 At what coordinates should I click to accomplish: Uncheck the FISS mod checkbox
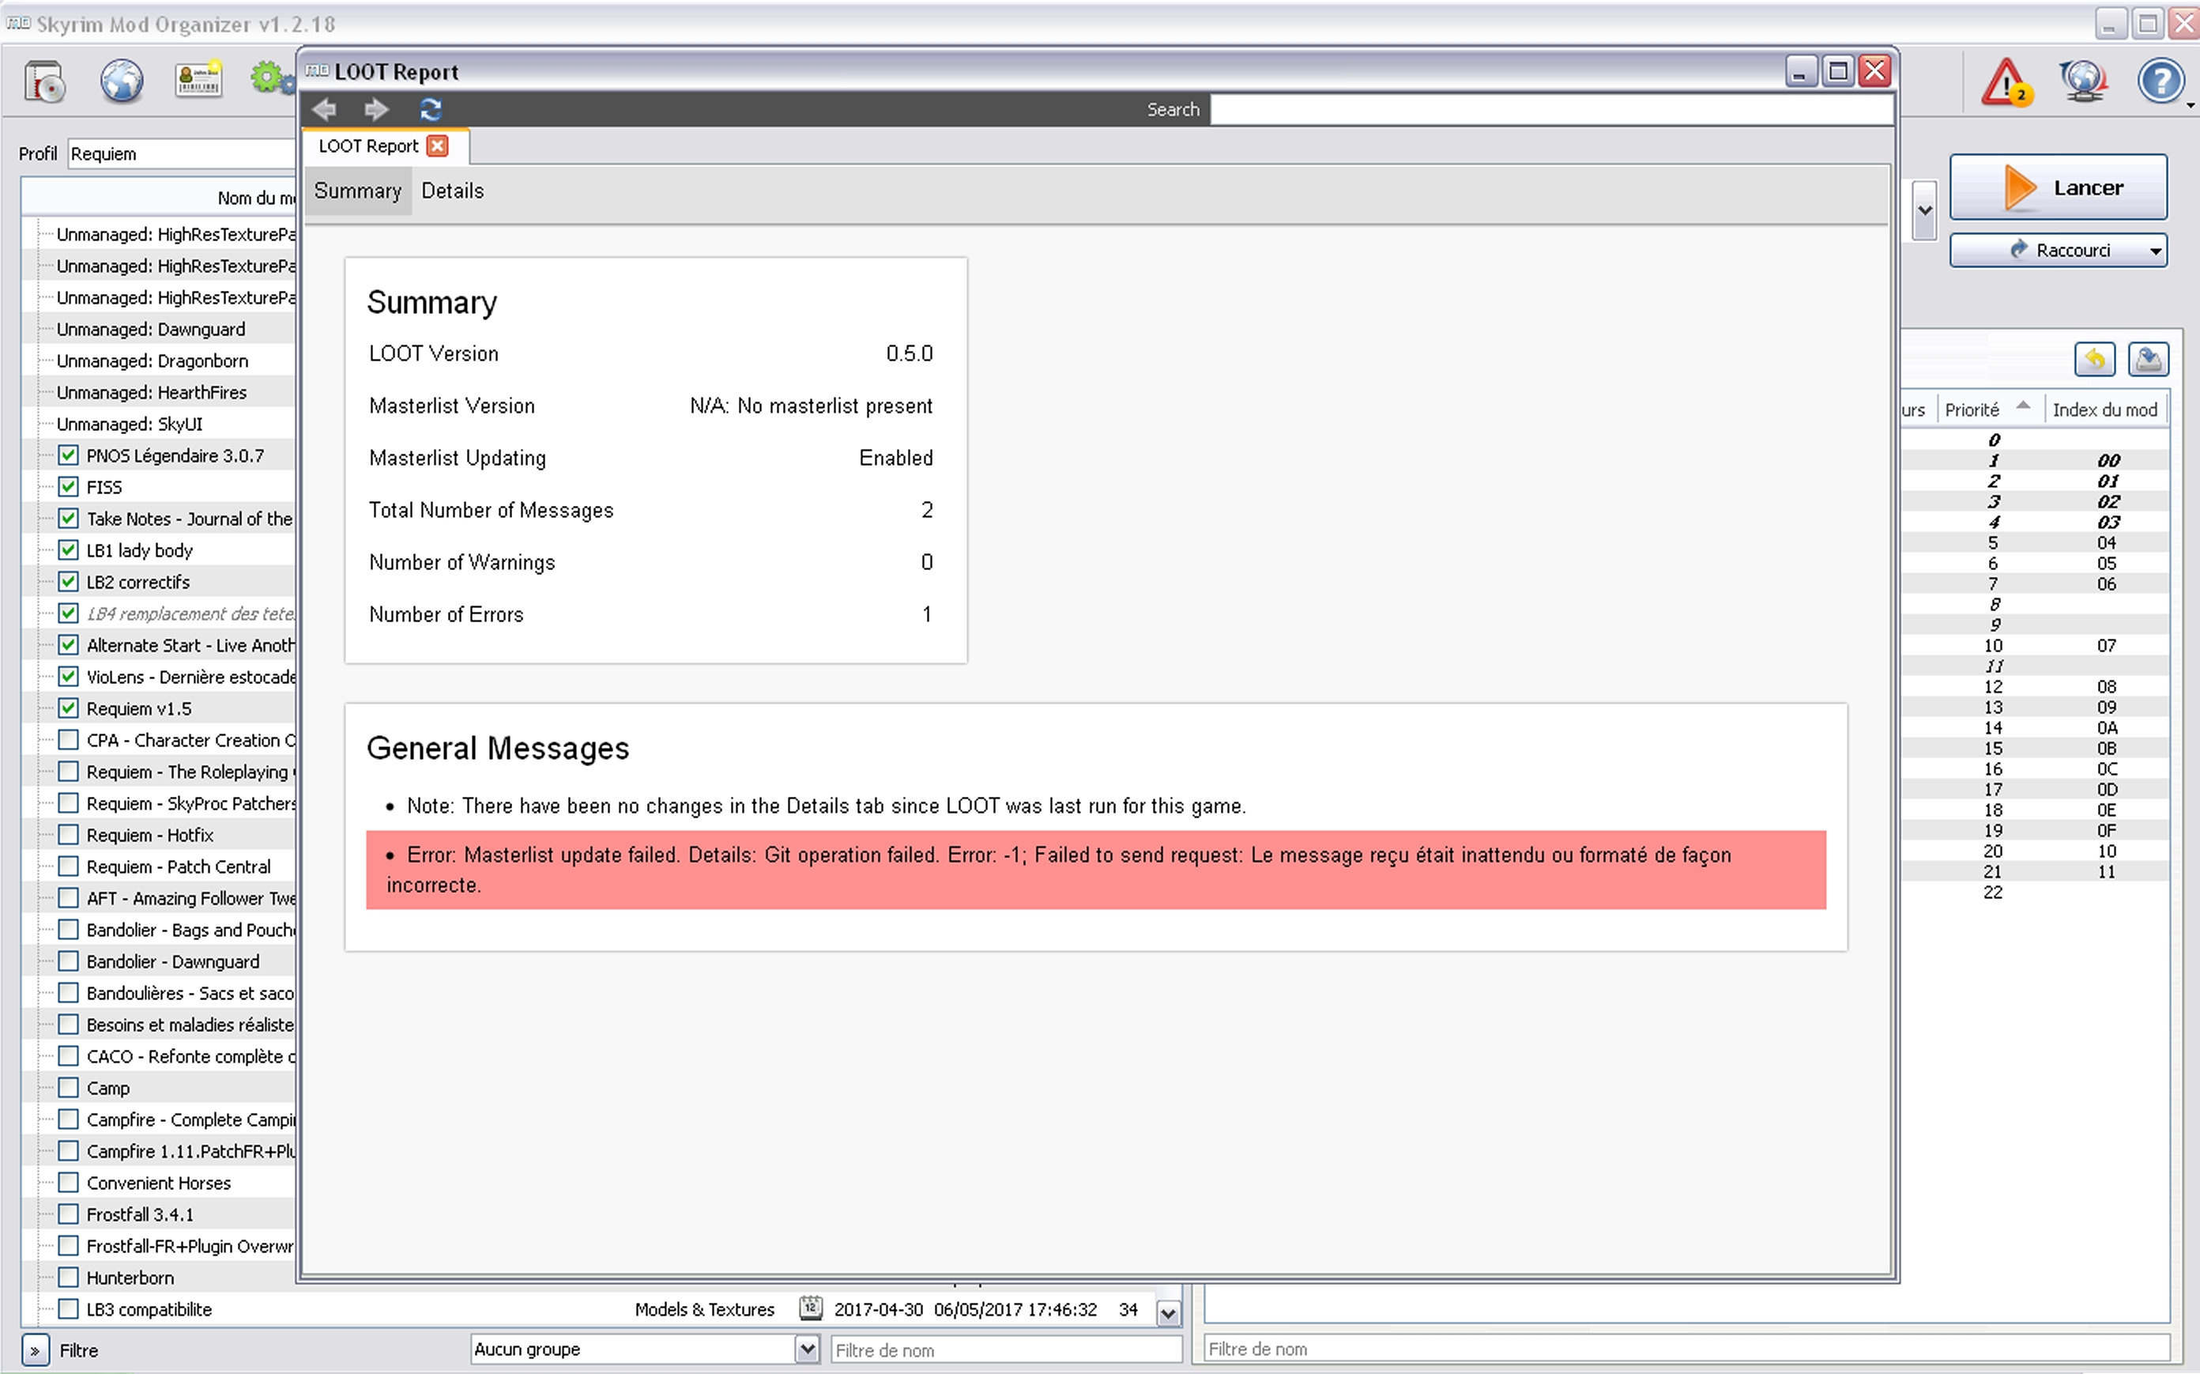pos(68,487)
